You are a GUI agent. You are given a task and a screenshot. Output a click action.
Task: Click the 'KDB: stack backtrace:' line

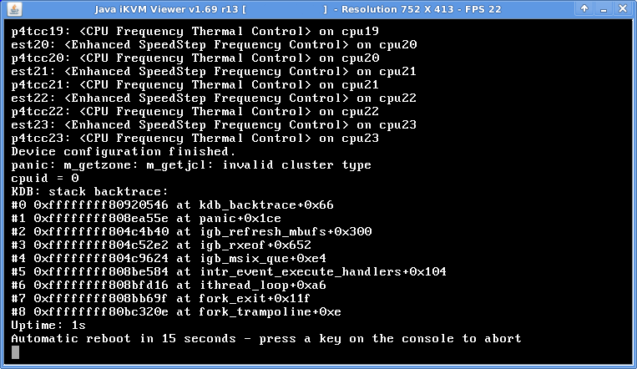click(89, 191)
